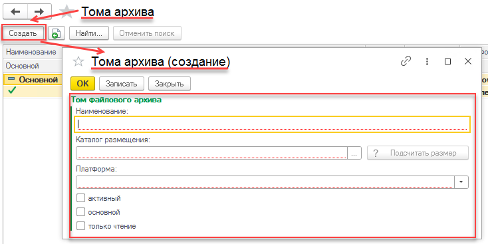
Task: Open the three-dot more menu in dialog
Action: [427, 61]
